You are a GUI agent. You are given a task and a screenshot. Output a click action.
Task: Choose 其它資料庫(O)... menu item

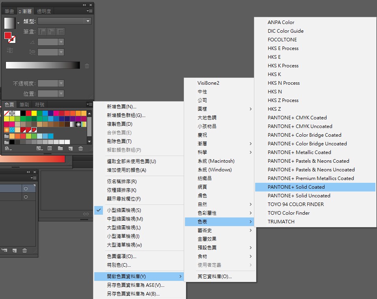[x=220, y=277]
